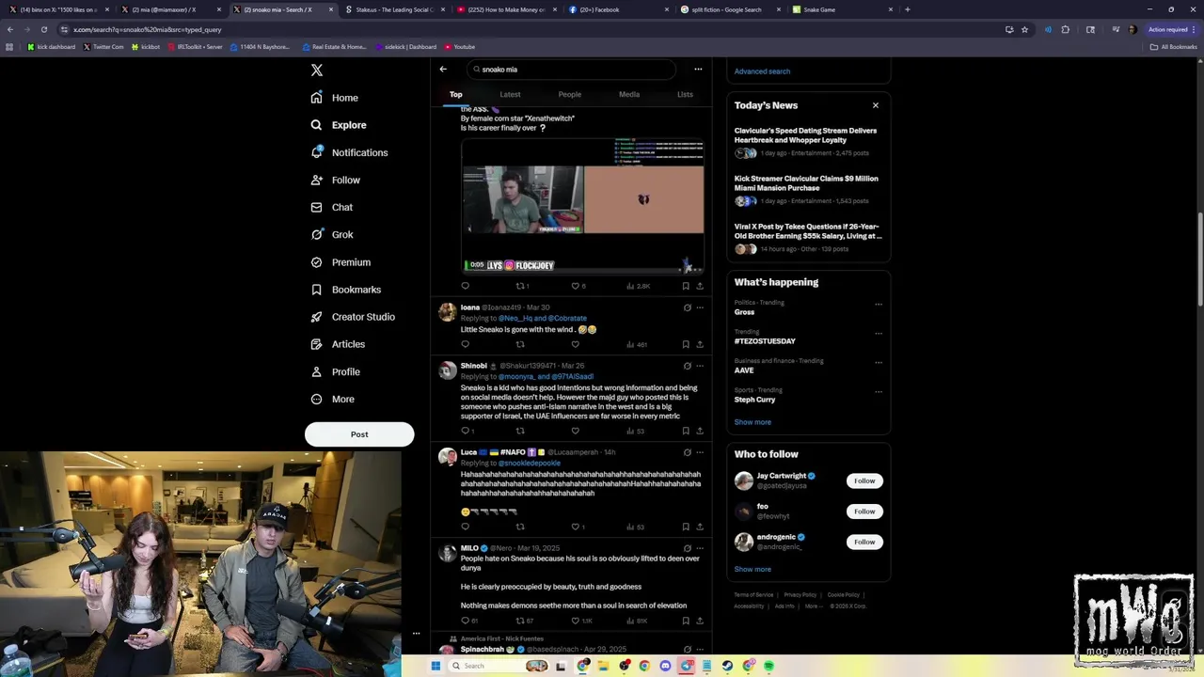Follow feo
This screenshot has width=1204, height=677.
[x=864, y=512]
